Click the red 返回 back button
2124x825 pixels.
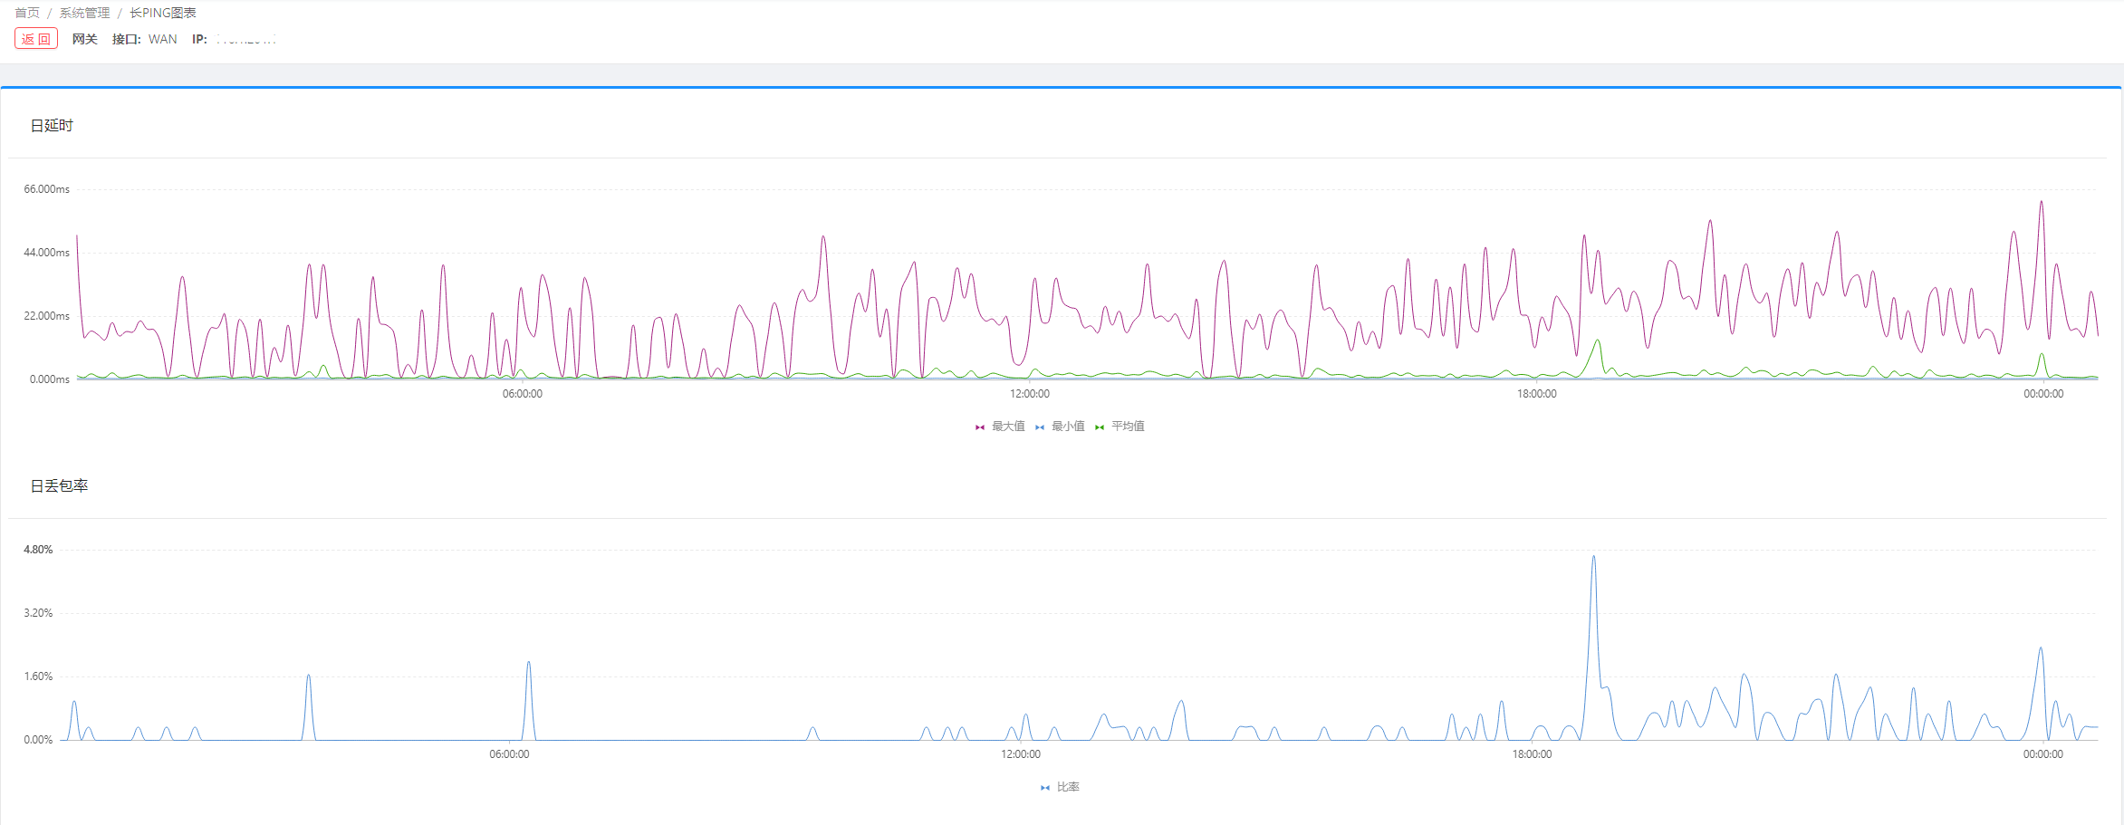coord(36,39)
